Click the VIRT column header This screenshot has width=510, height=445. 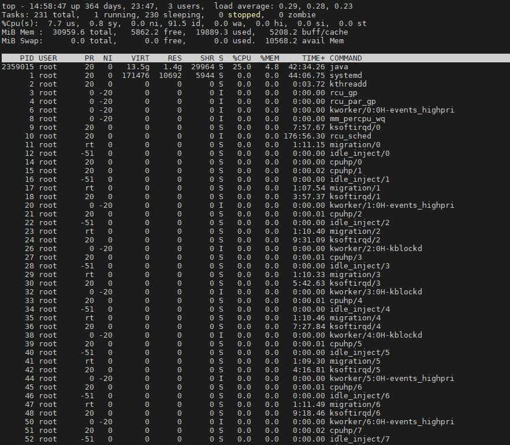point(140,58)
